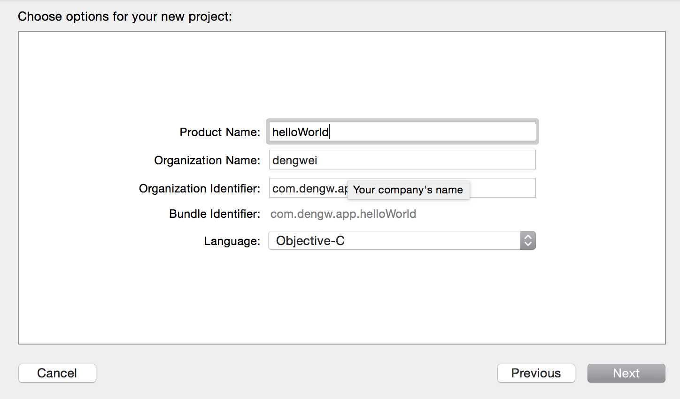Screen dimensions: 680x399
Task: Click the up-down arrows on Language popup
Action: click(528, 241)
